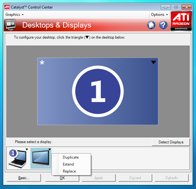Click the Defaults button
The width and height of the screenshot is (196, 189).
[172, 178]
